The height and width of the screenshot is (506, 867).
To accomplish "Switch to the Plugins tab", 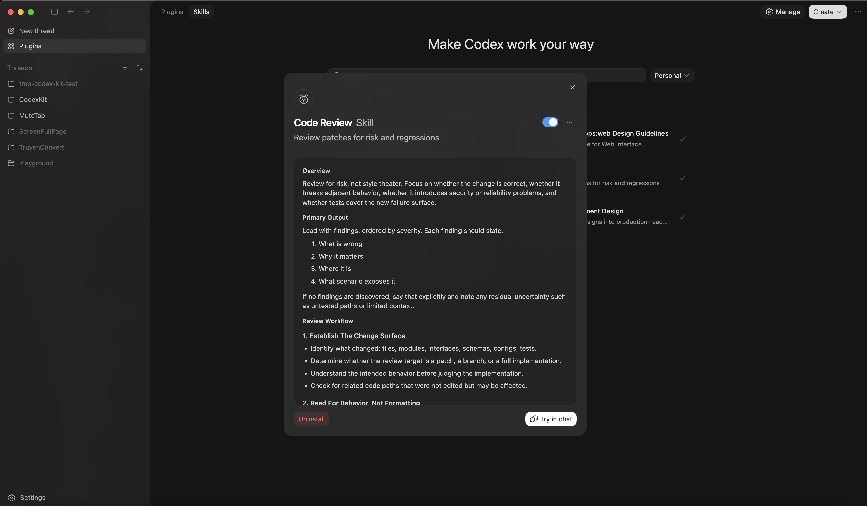I will pyautogui.click(x=172, y=12).
